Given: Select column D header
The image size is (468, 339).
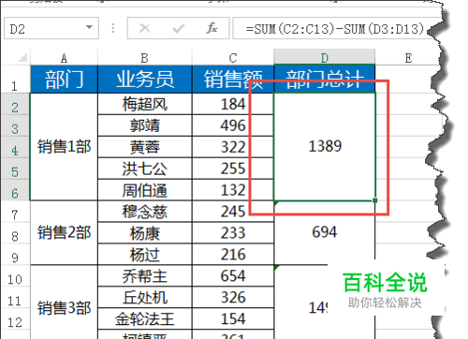Looking at the screenshot, I should click(325, 57).
